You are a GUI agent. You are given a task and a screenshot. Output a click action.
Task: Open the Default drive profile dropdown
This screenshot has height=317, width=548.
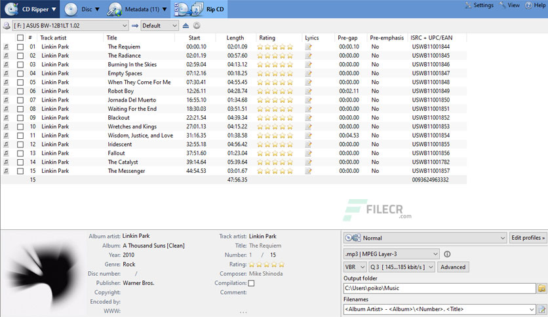(x=159, y=26)
